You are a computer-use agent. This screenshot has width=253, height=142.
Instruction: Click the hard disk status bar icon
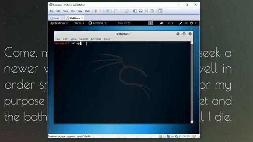click(x=160, y=136)
